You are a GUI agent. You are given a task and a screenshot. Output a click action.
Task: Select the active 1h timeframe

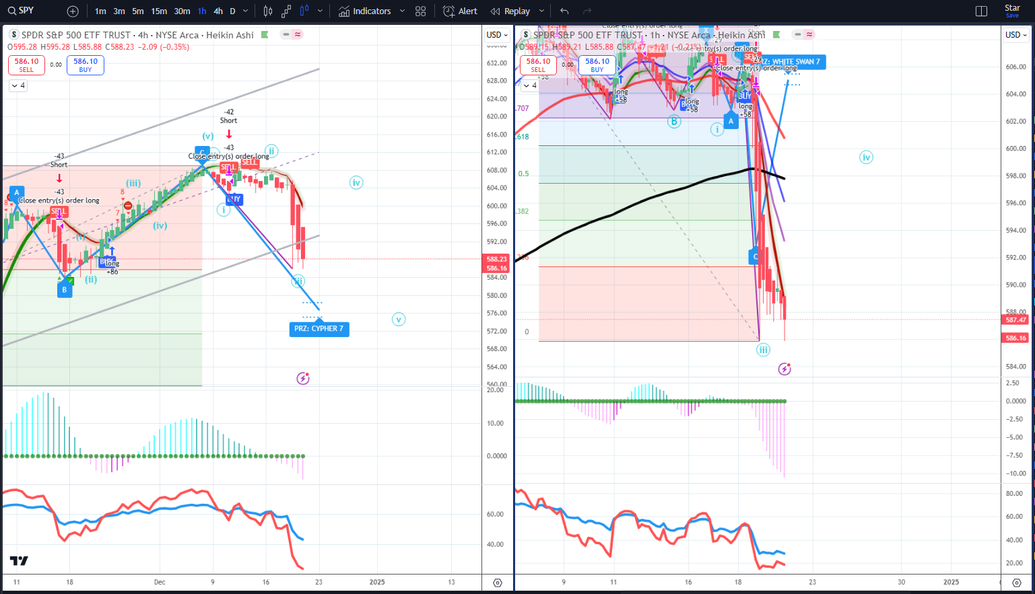(x=202, y=11)
